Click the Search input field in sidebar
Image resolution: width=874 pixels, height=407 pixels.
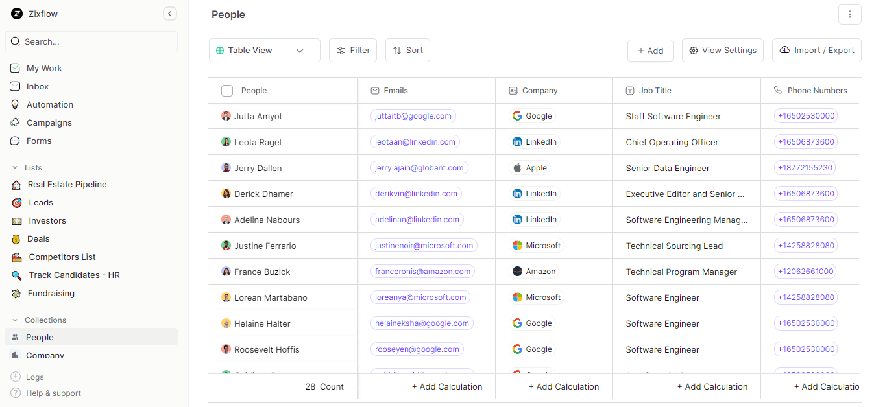click(x=91, y=41)
